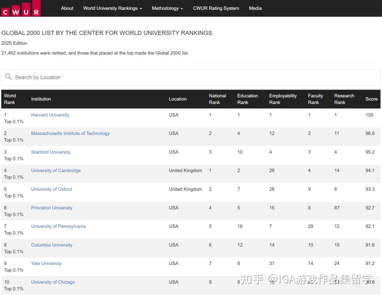Expand the Methodology dropdown

pos(167,8)
